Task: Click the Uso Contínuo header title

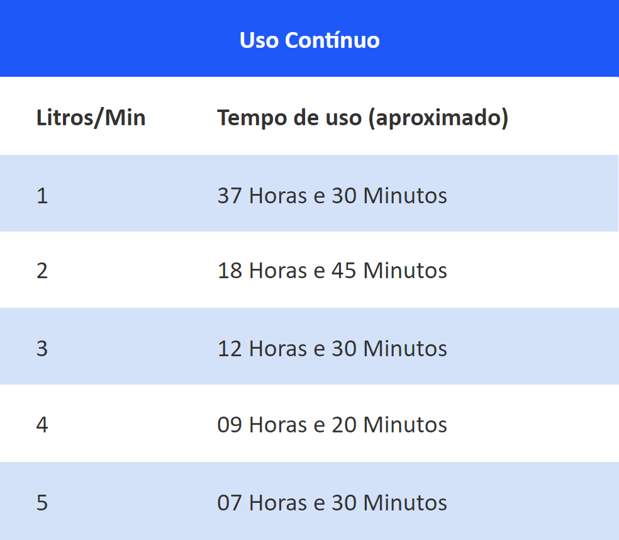Action: coord(309,40)
